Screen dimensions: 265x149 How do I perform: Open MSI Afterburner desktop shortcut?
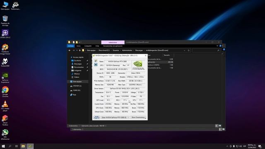tap(5, 135)
